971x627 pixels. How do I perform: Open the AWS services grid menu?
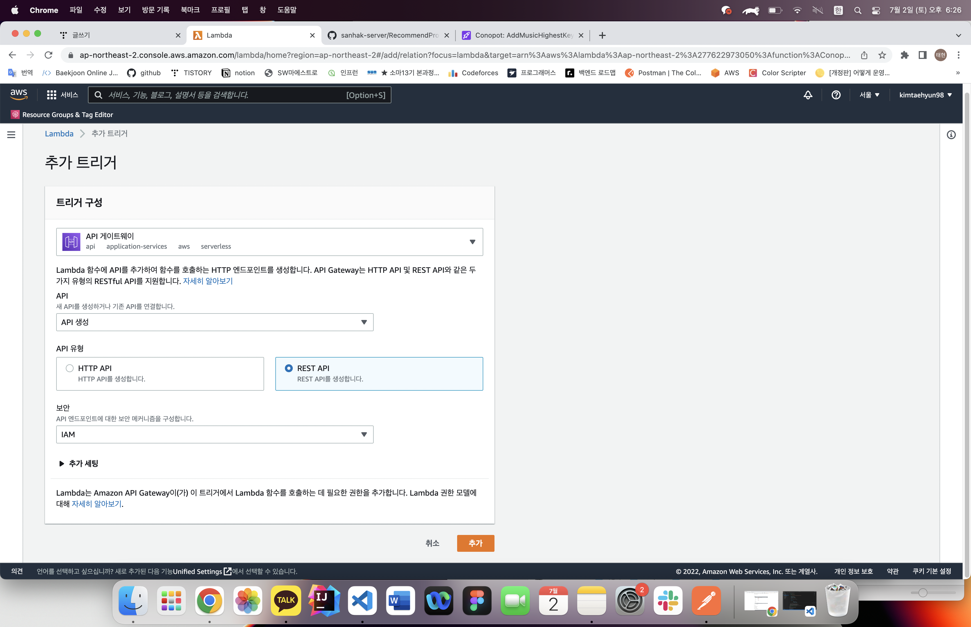tap(51, 95)
